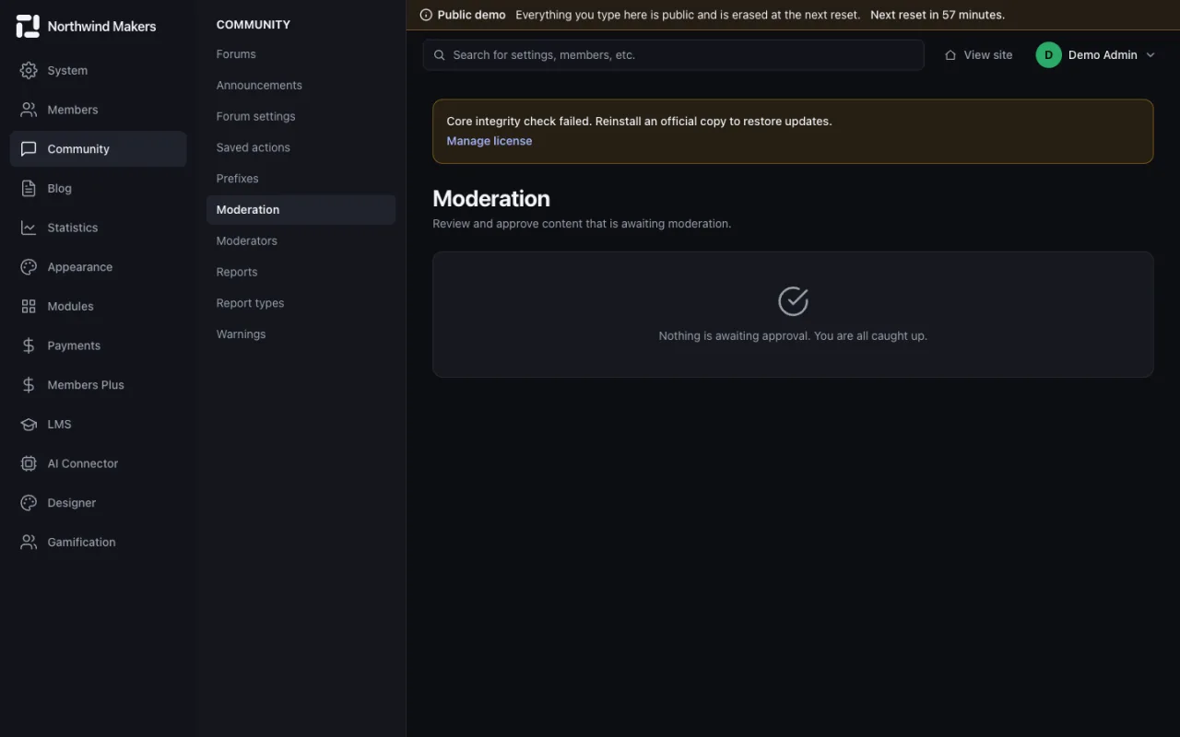Screen dimensions: 1180x737
Task: Click the Demo Admin avatar circle
Action: coord(1048,55)
